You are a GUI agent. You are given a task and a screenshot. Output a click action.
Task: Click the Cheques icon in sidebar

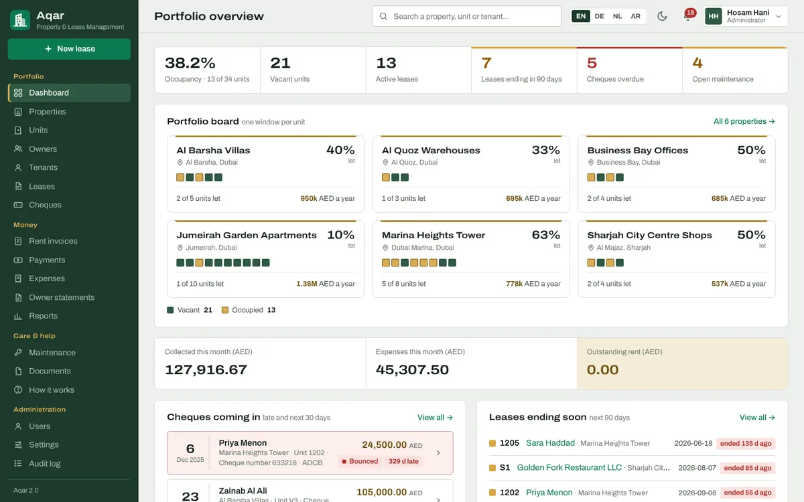coord(18,205)
